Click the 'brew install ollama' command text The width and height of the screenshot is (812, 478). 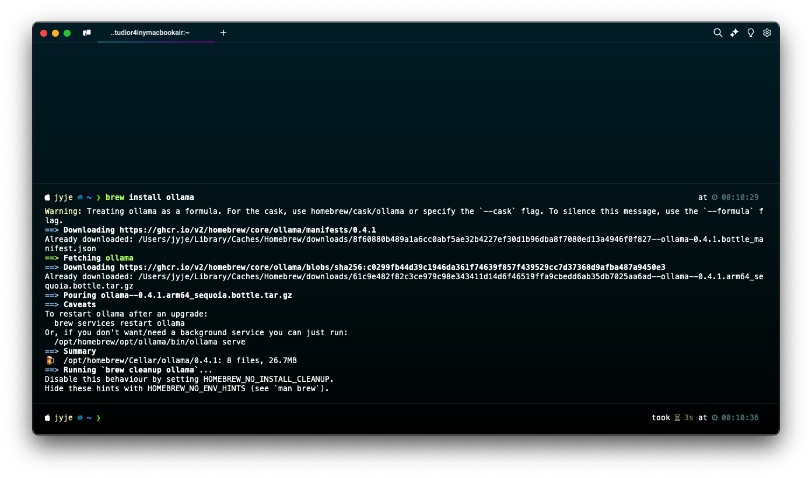click(x=150, y=197)
